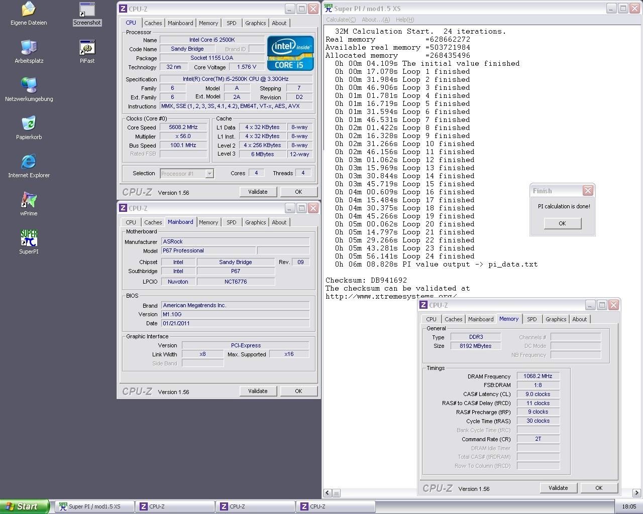
Task: Open the Help menu in Super PI
Action: (405, 20)
